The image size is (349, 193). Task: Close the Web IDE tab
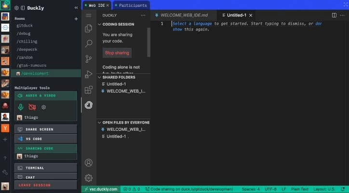(107, 5)
